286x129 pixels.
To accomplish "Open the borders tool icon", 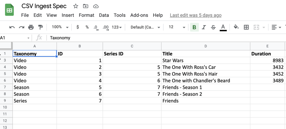I will (246, 27).
